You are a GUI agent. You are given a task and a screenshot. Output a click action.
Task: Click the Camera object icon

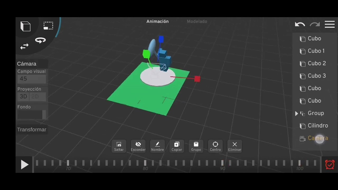point(303,139)
